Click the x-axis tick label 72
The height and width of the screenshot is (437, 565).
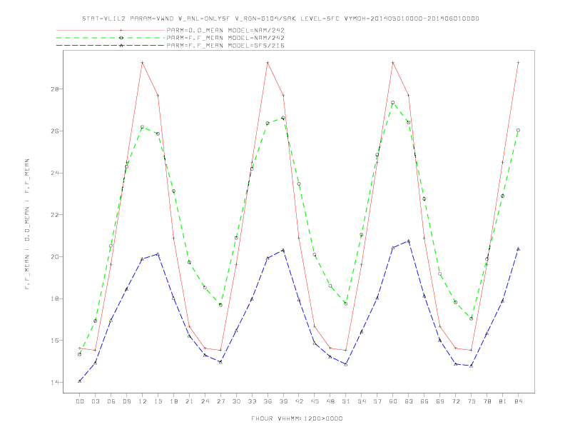click(x=456, y=401)
